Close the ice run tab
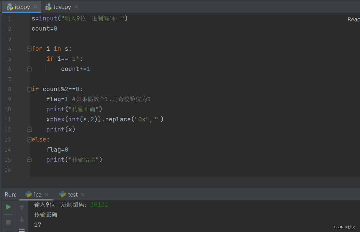 coord(47,195)
